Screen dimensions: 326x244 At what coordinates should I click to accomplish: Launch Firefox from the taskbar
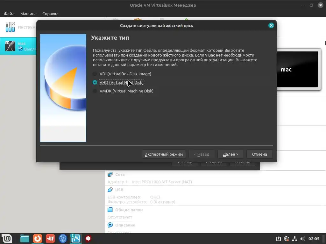(x=38, y=239)
